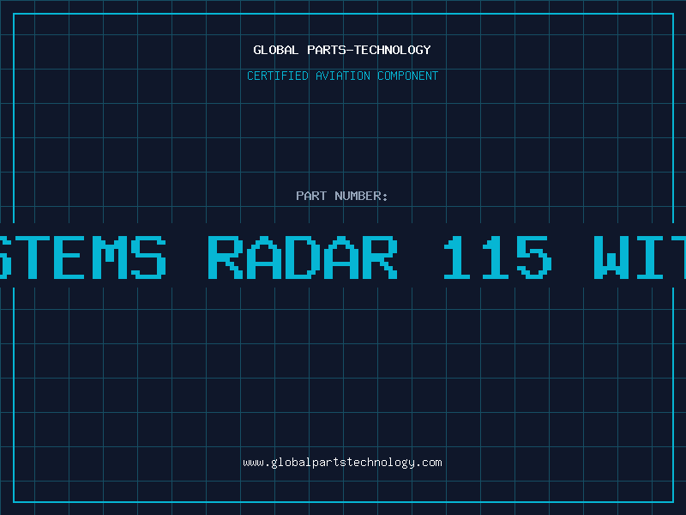This screenshot has width=686, height=515.
Task: Open the www.globalpartstechnology.com link
Action: [342, 463]
